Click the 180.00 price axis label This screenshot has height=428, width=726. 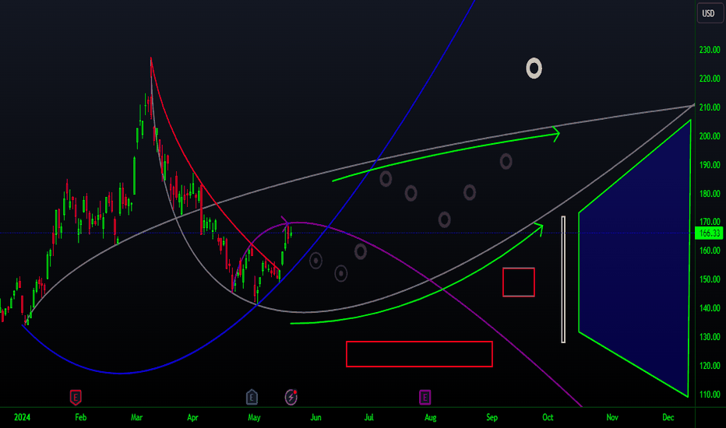[710, 194]
